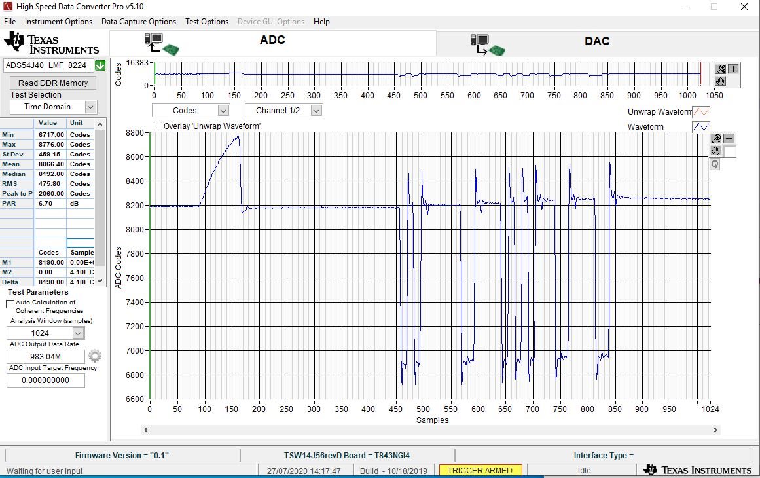
Task: Click the Min value 6717.00 cell
Action: 50,135
